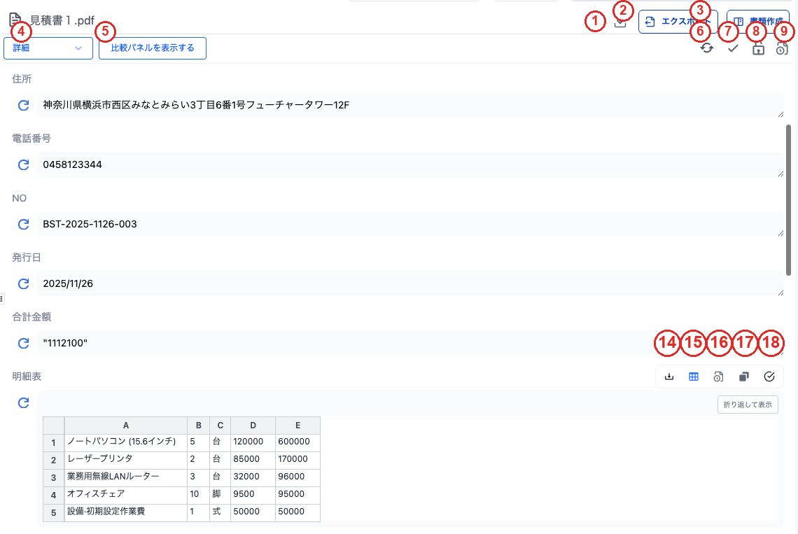Click the refresh icon beside the 電話番号 field
The image size is (798, 534).
[23, 165]
